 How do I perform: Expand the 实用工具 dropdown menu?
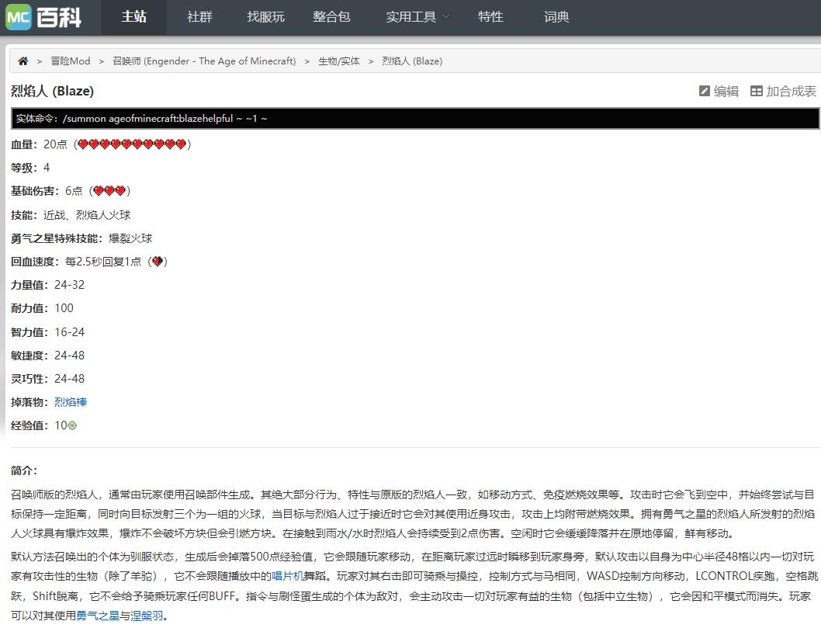pos(417,17)
